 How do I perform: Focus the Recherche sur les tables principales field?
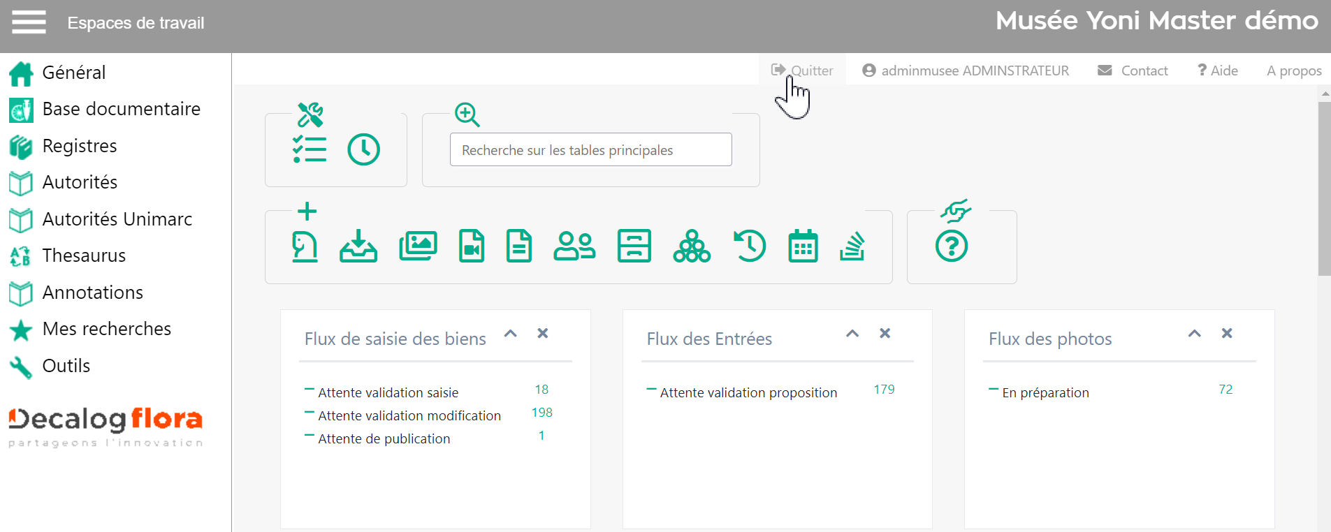tap(590, 150)
